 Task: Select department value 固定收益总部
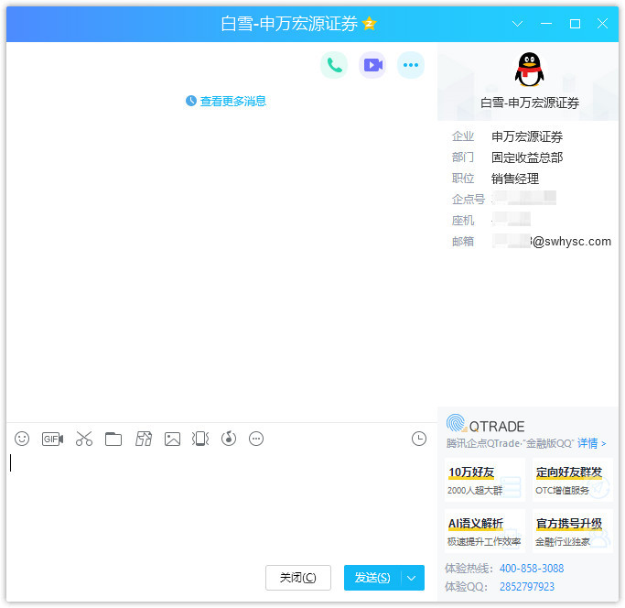pyautogui.click(x=527, y=157)
